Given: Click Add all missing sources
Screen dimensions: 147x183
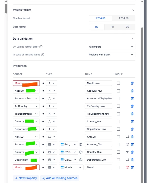Looking at the screenshot, I should click(60, 178).
